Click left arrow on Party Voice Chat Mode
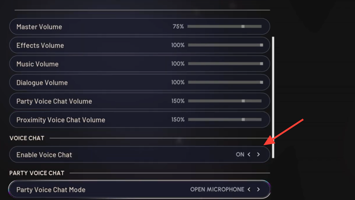 click(x=249, y=189)
